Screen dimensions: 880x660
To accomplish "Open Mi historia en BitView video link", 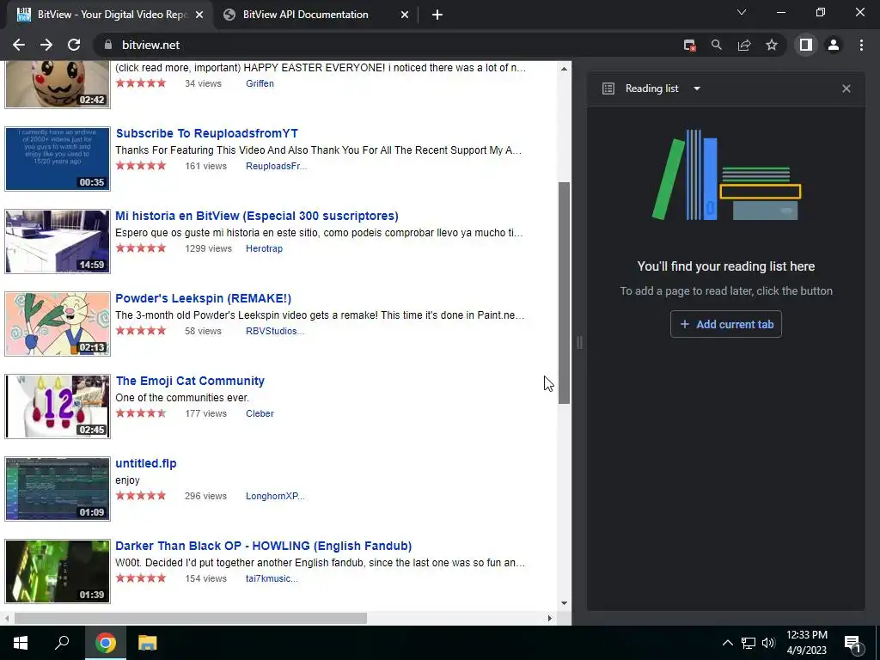I will click(256, 216).
